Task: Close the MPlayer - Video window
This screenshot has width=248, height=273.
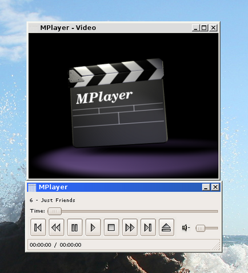Action: pyautogui.click(x=213, y=28)
